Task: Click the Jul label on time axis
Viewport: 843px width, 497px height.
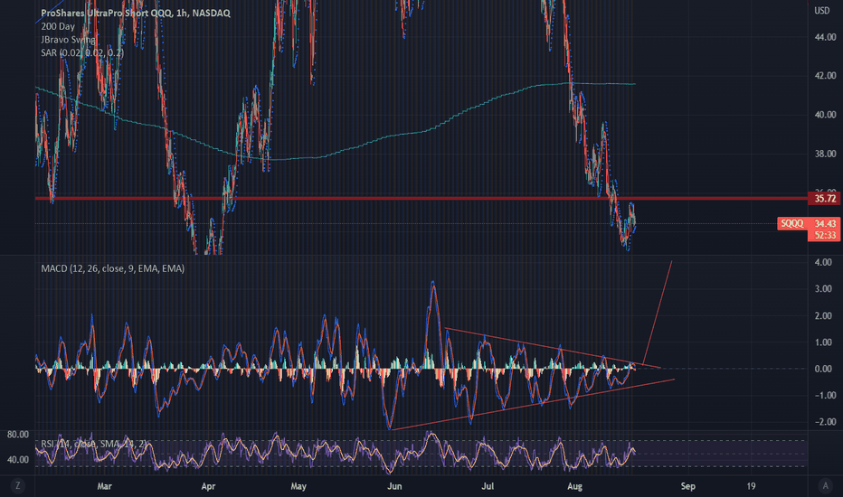Action: pos(488,486)
